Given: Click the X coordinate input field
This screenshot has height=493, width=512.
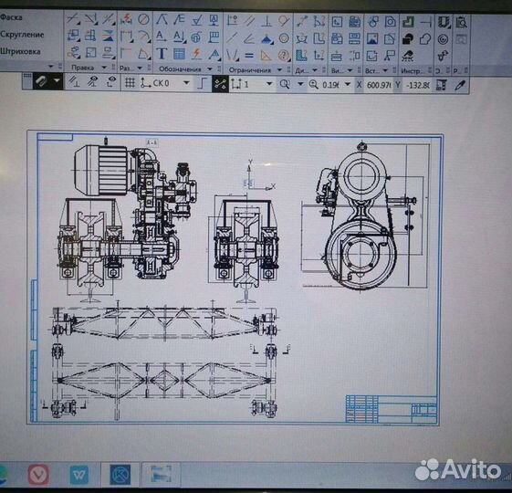Looking at the screenshot, I should (x=378, y=85).
